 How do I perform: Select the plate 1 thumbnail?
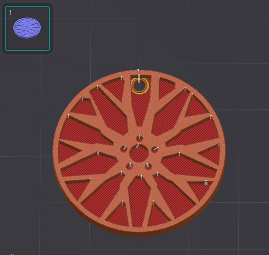click(x=28, y=29)
